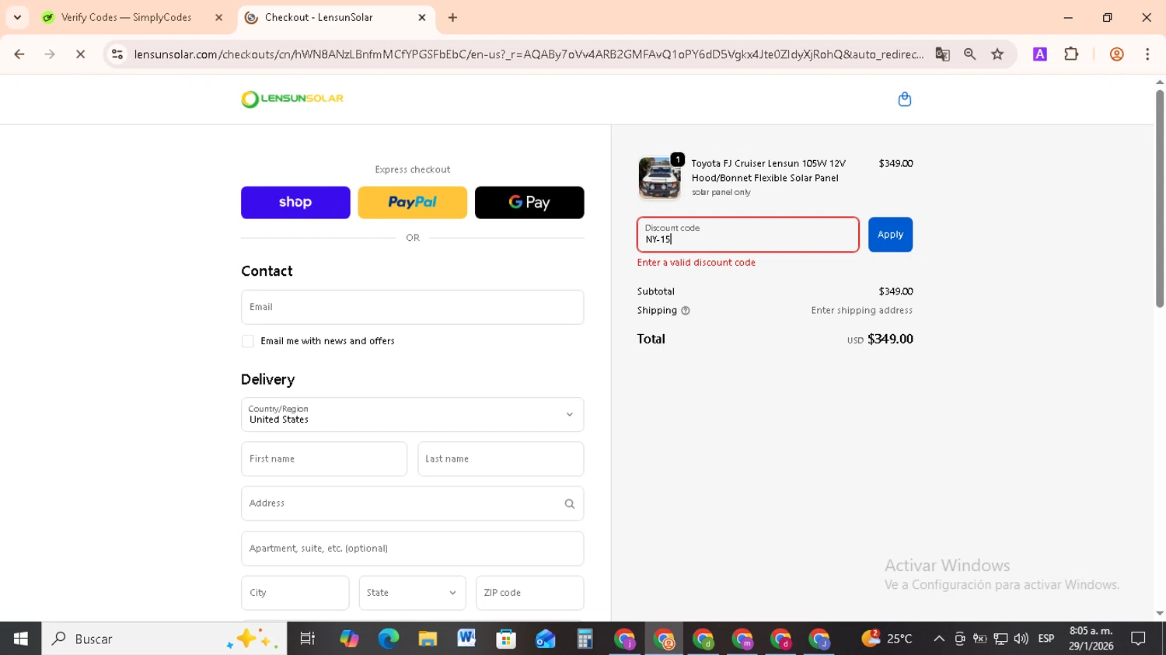This screenshot has width=1166, height=655.
Task: Click the ZIP code field
Action: pos(530,593)
